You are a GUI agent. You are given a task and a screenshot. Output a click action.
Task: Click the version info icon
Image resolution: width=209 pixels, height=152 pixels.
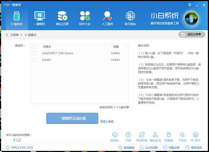8,147
